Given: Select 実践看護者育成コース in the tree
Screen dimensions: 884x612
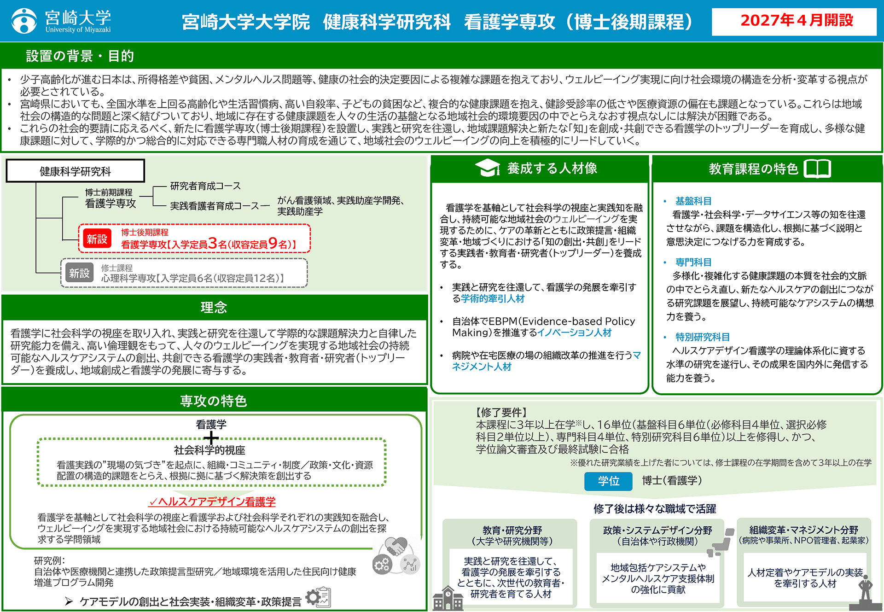Looking at the screenshot, I should pos(215,206).
